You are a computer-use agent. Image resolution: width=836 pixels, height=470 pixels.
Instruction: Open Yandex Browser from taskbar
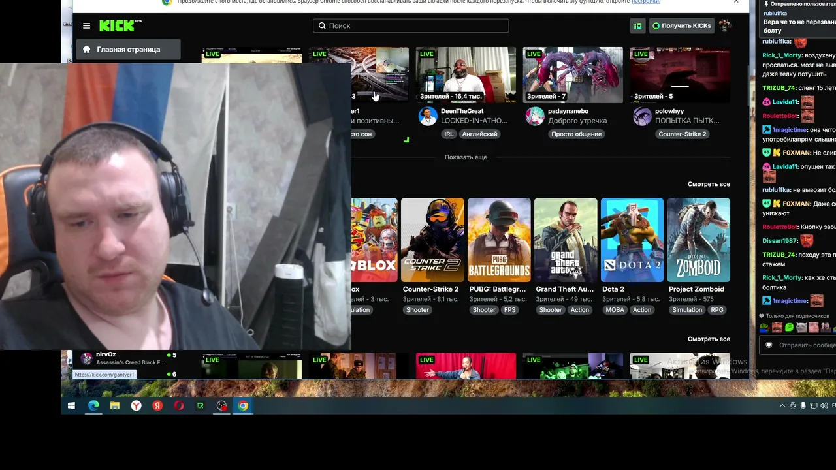(x=136, y=406)
